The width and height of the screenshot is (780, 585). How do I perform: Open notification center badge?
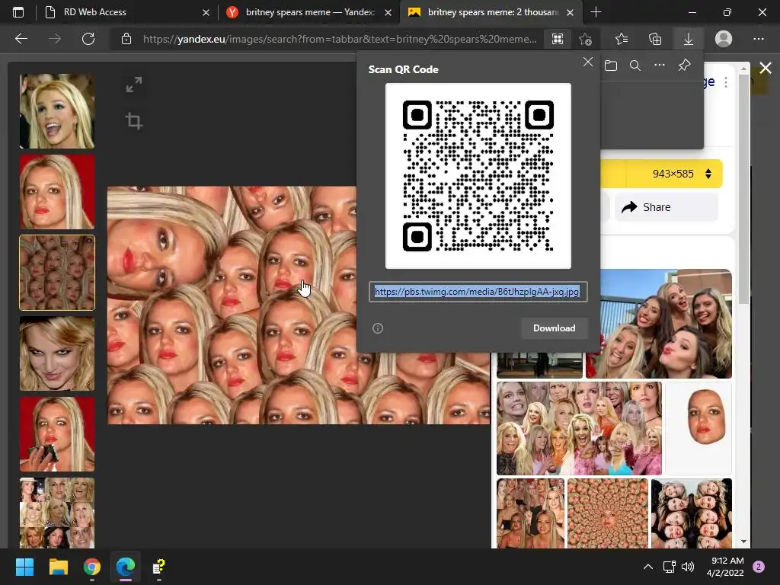point(759,567)
